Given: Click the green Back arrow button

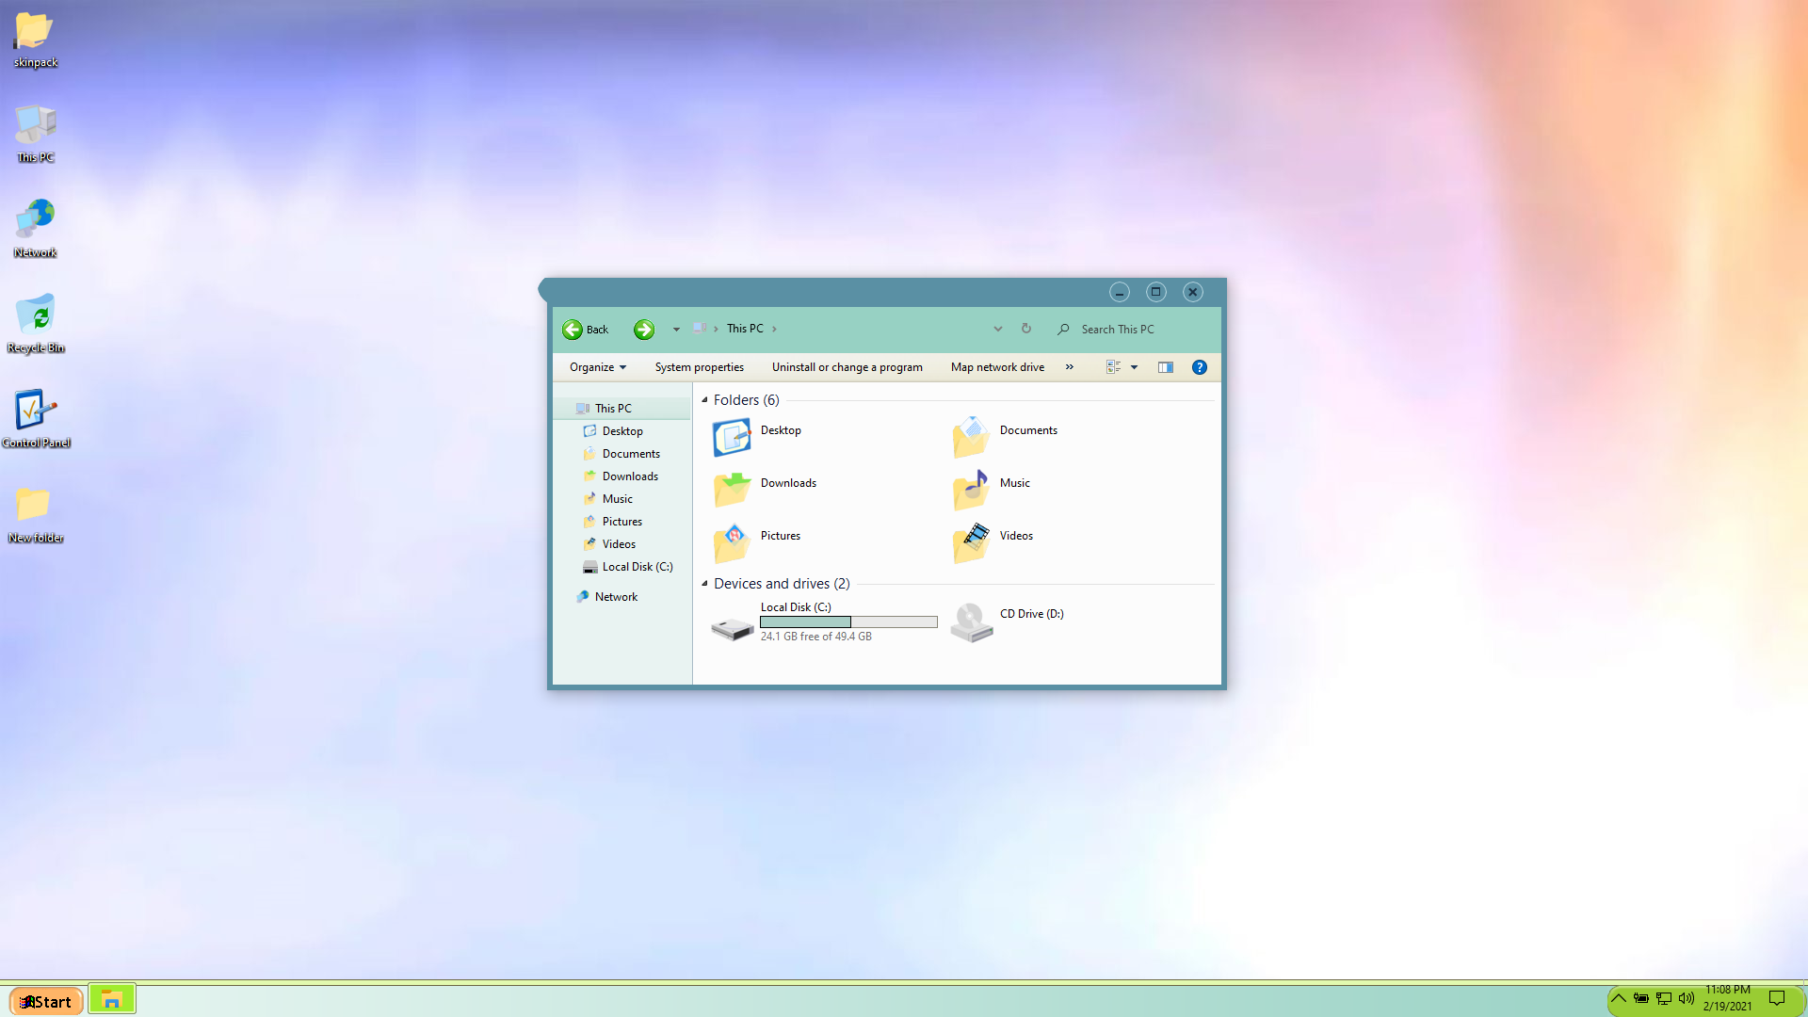Looking at the screenshot, I should [x=573, y=330].
